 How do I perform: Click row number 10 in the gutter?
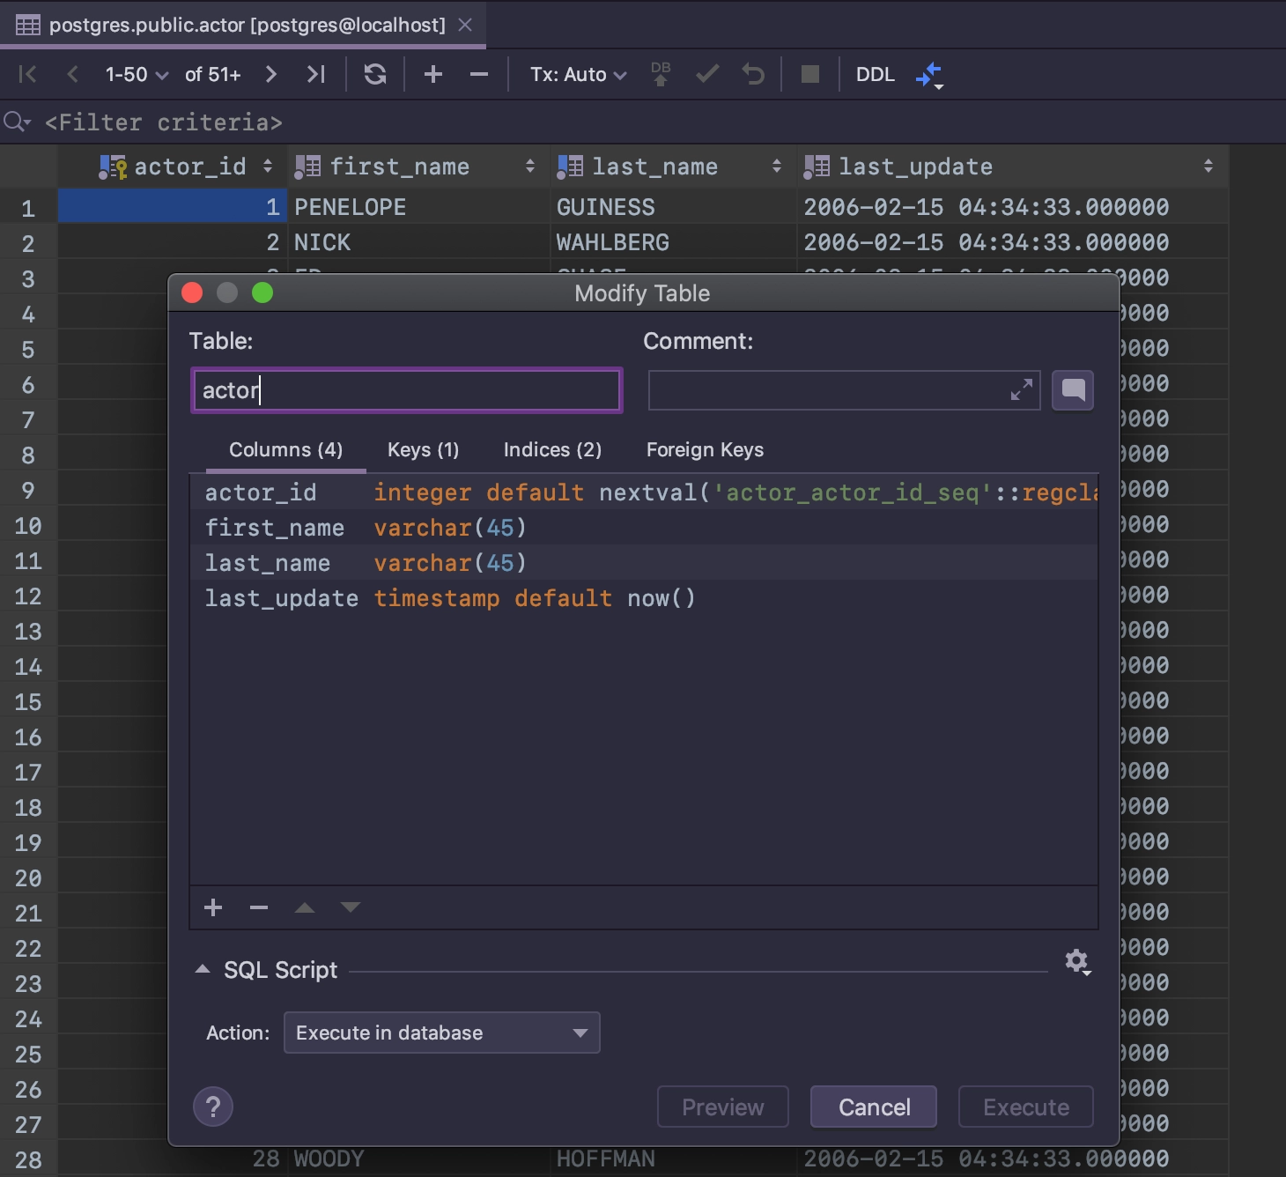(x=28, y=526)
